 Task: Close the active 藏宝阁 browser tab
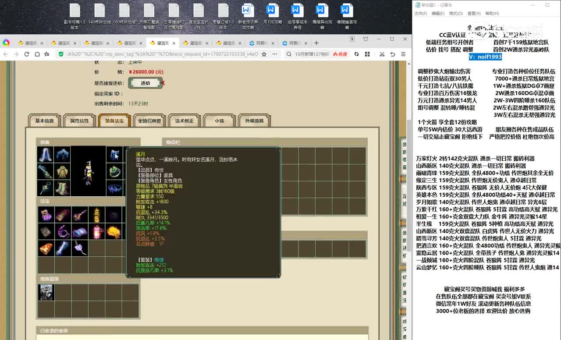[x=174, y=43]
